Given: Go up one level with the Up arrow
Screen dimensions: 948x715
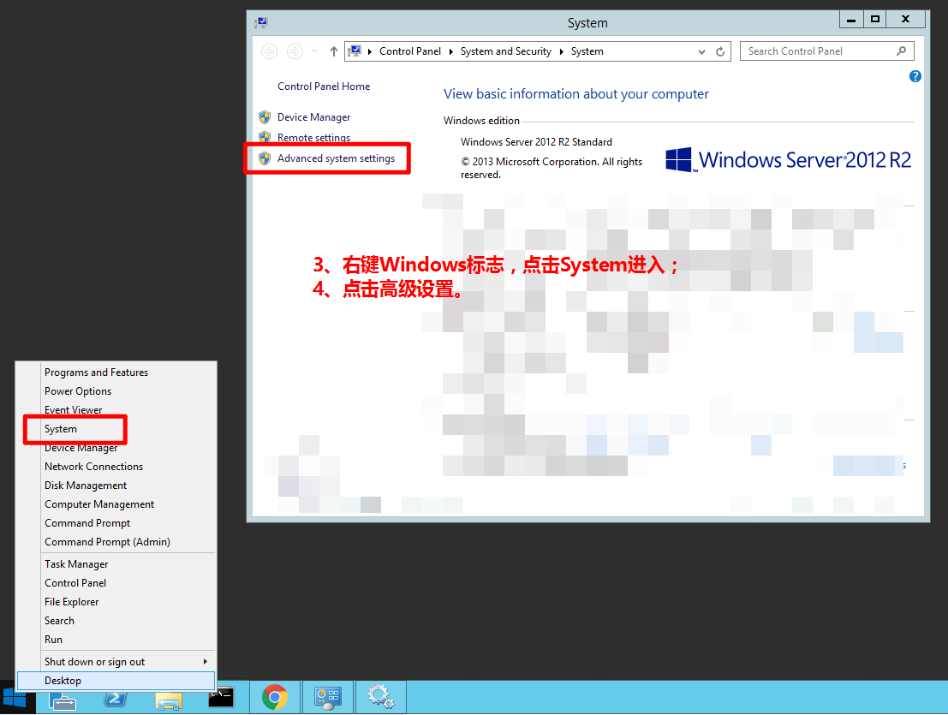Looking at the screenshot, I should coord(334,51).
